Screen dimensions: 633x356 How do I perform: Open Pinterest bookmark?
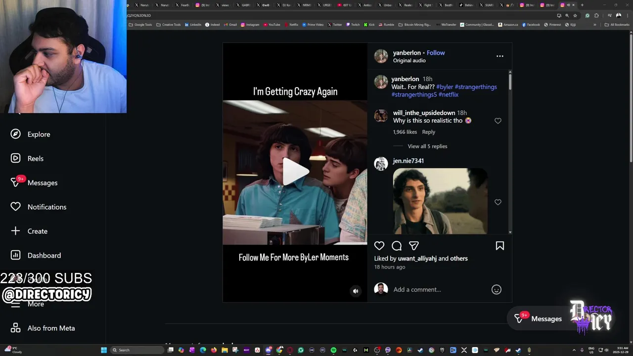(x=552, y=25)
